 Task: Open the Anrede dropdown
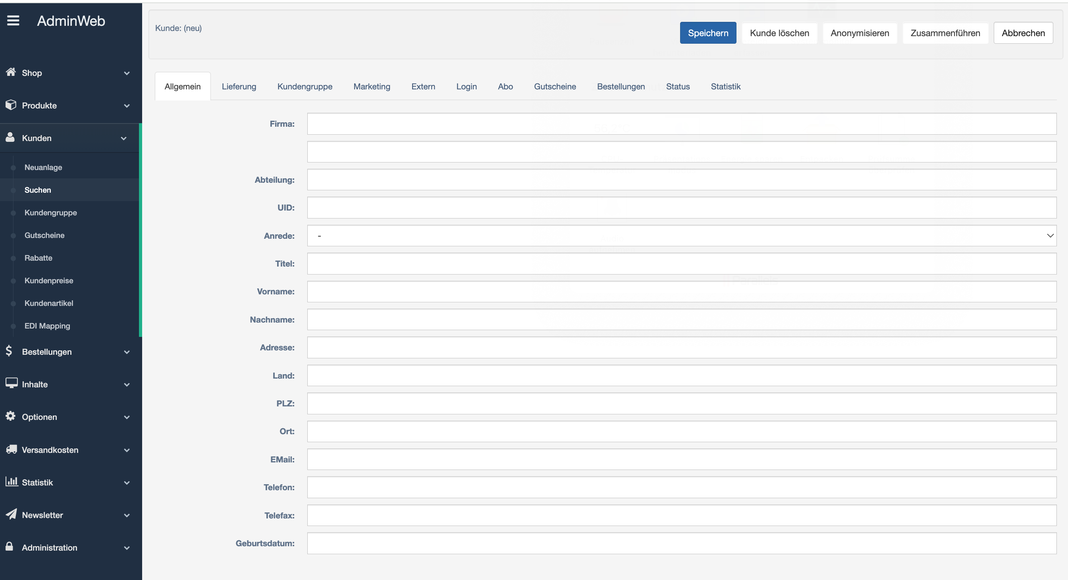tap(682, 236)
